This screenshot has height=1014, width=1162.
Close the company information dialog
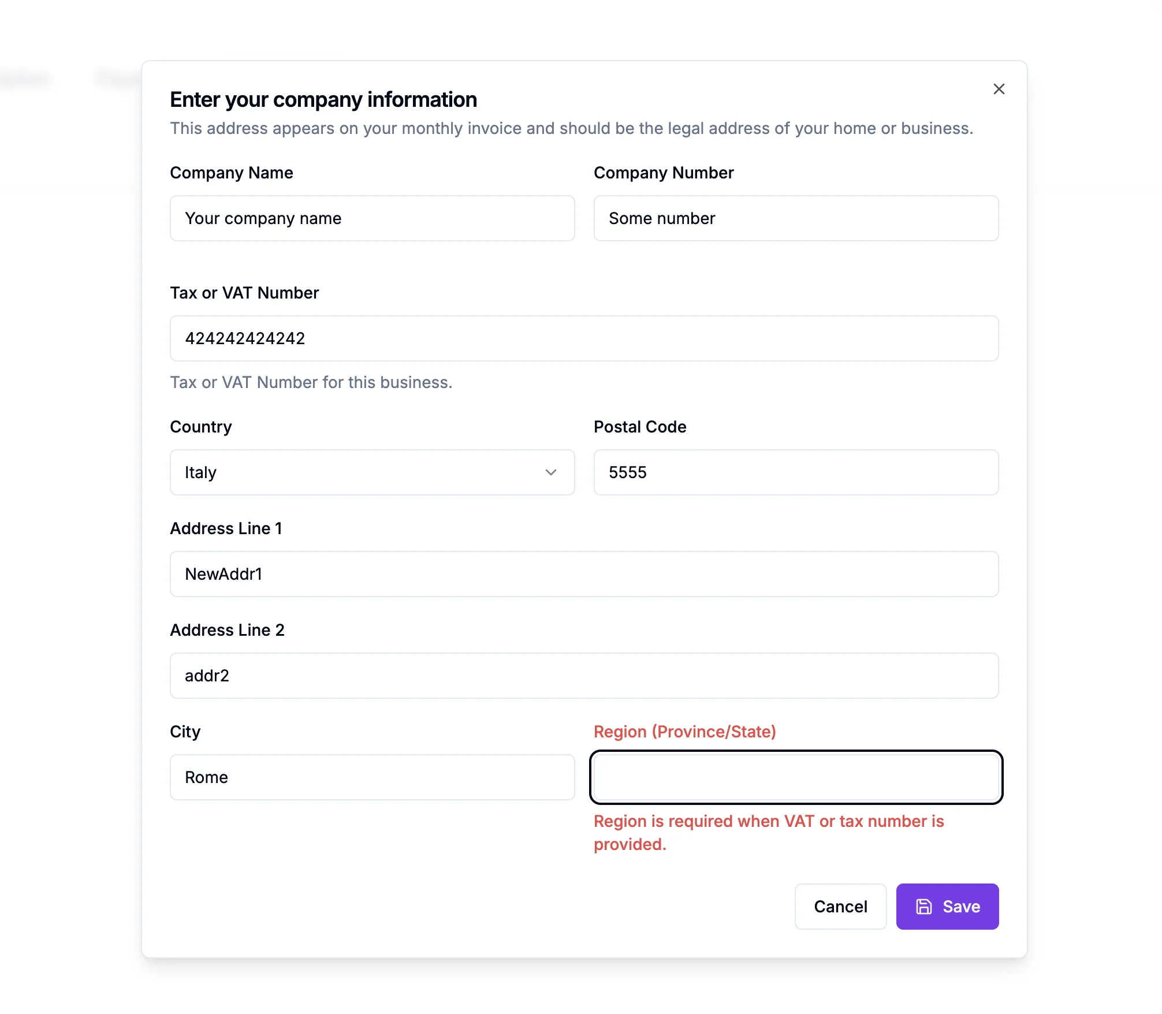click(x=999, y=89)
